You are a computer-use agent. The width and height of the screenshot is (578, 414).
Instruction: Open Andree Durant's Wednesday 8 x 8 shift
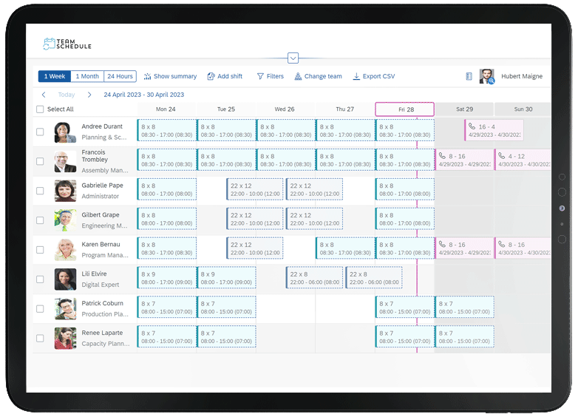286,131
